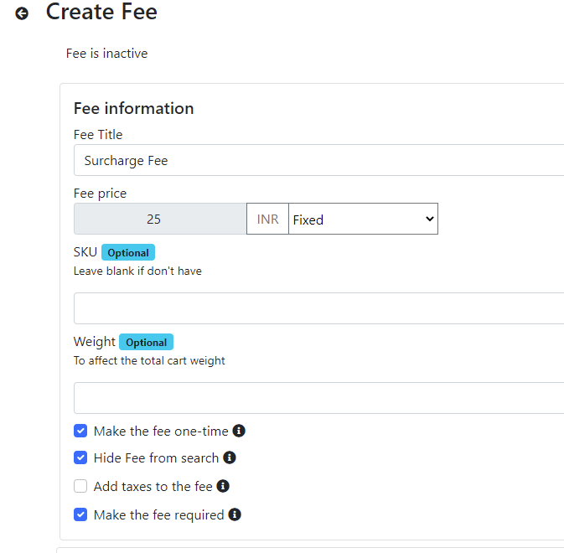Click the INR currency box
The image size is (564, 553).
(267, 219)
